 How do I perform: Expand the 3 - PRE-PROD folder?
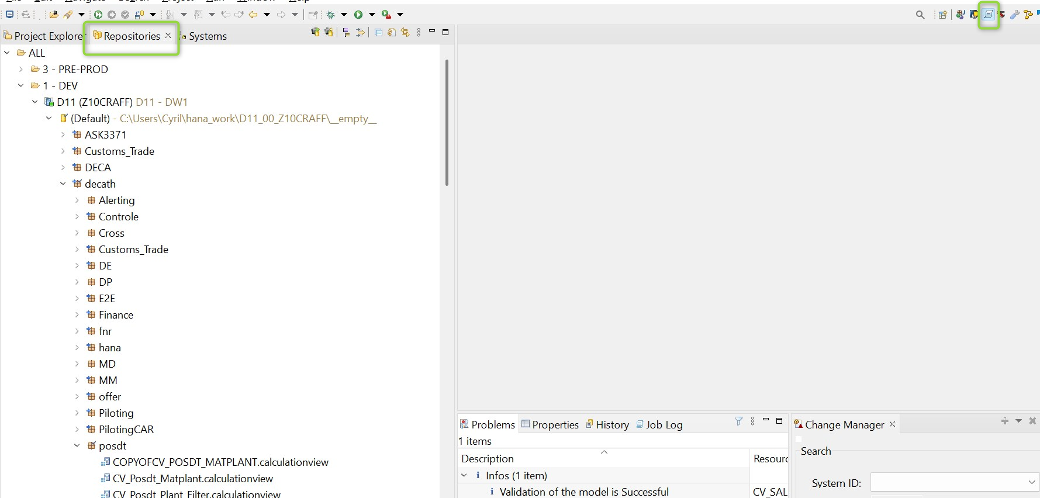coord(21,69)
